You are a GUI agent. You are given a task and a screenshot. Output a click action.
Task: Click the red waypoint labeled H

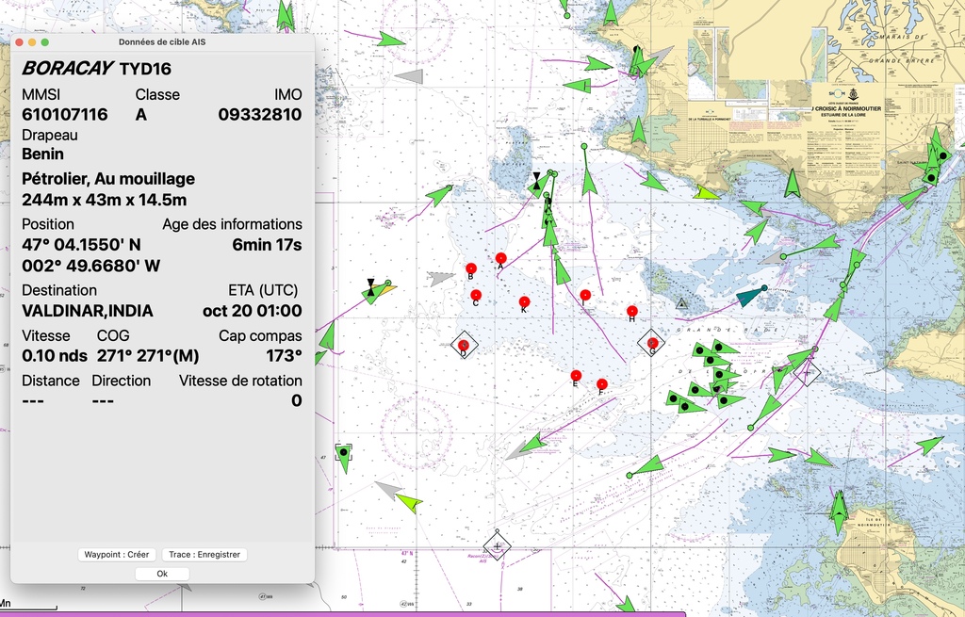coord(631,311)
